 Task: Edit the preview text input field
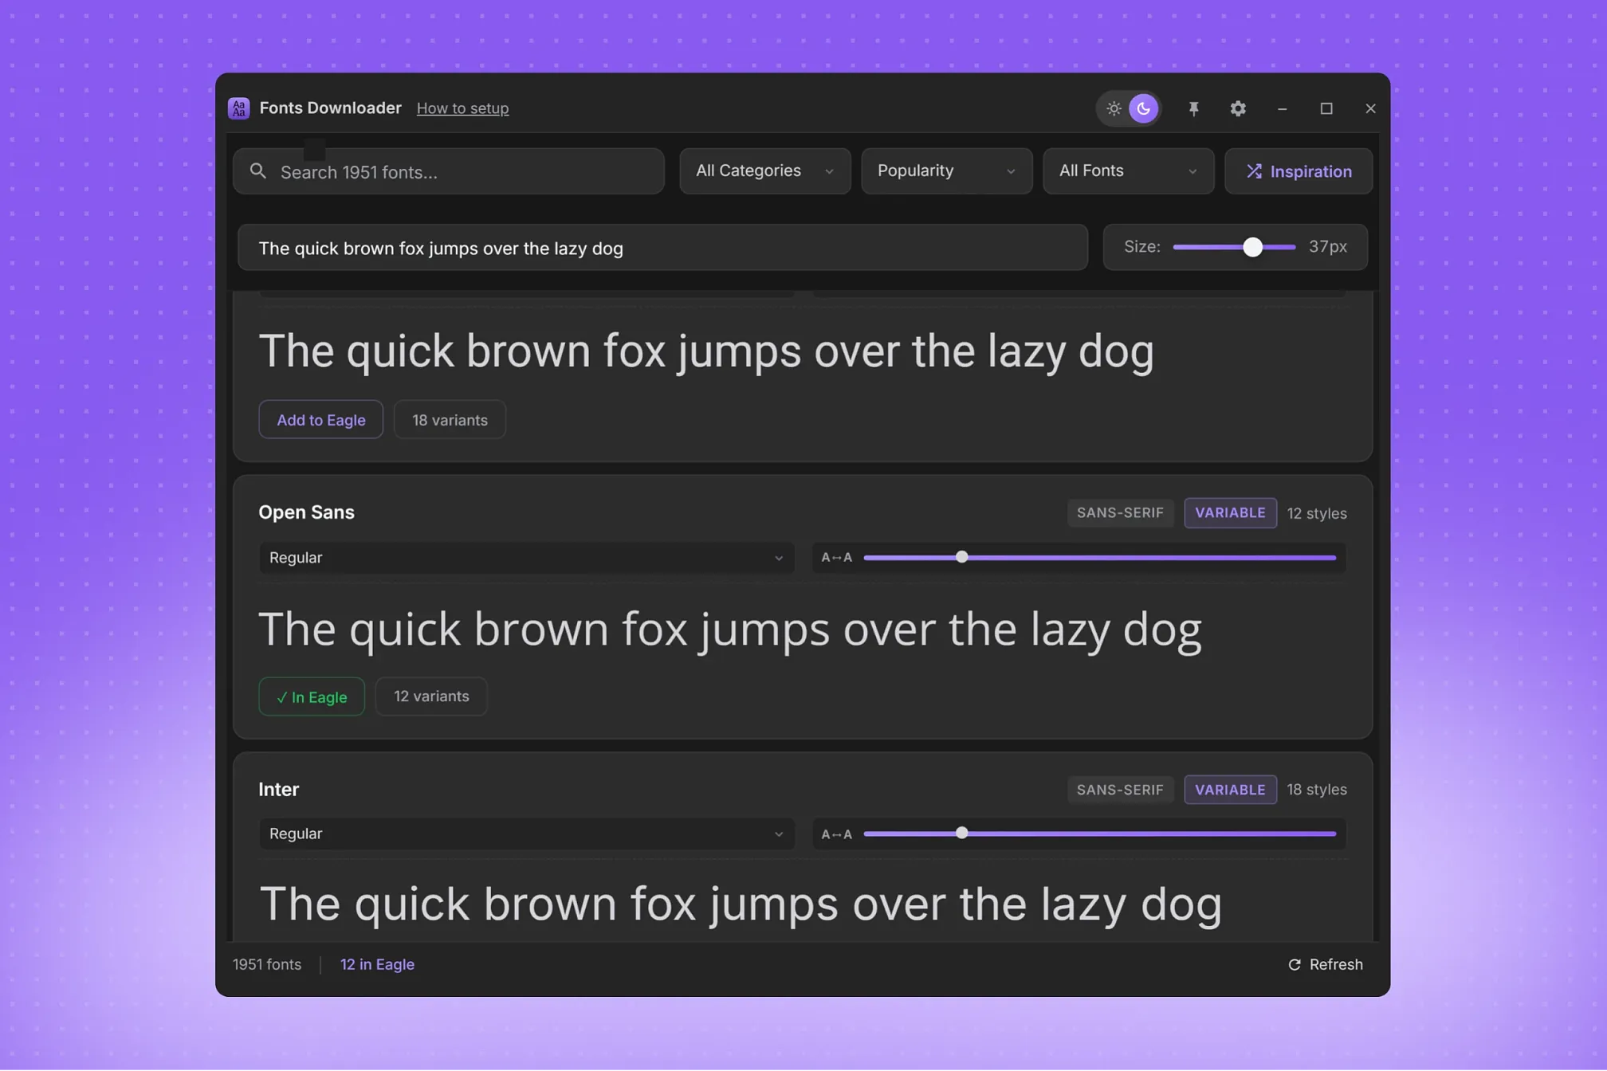662,248
